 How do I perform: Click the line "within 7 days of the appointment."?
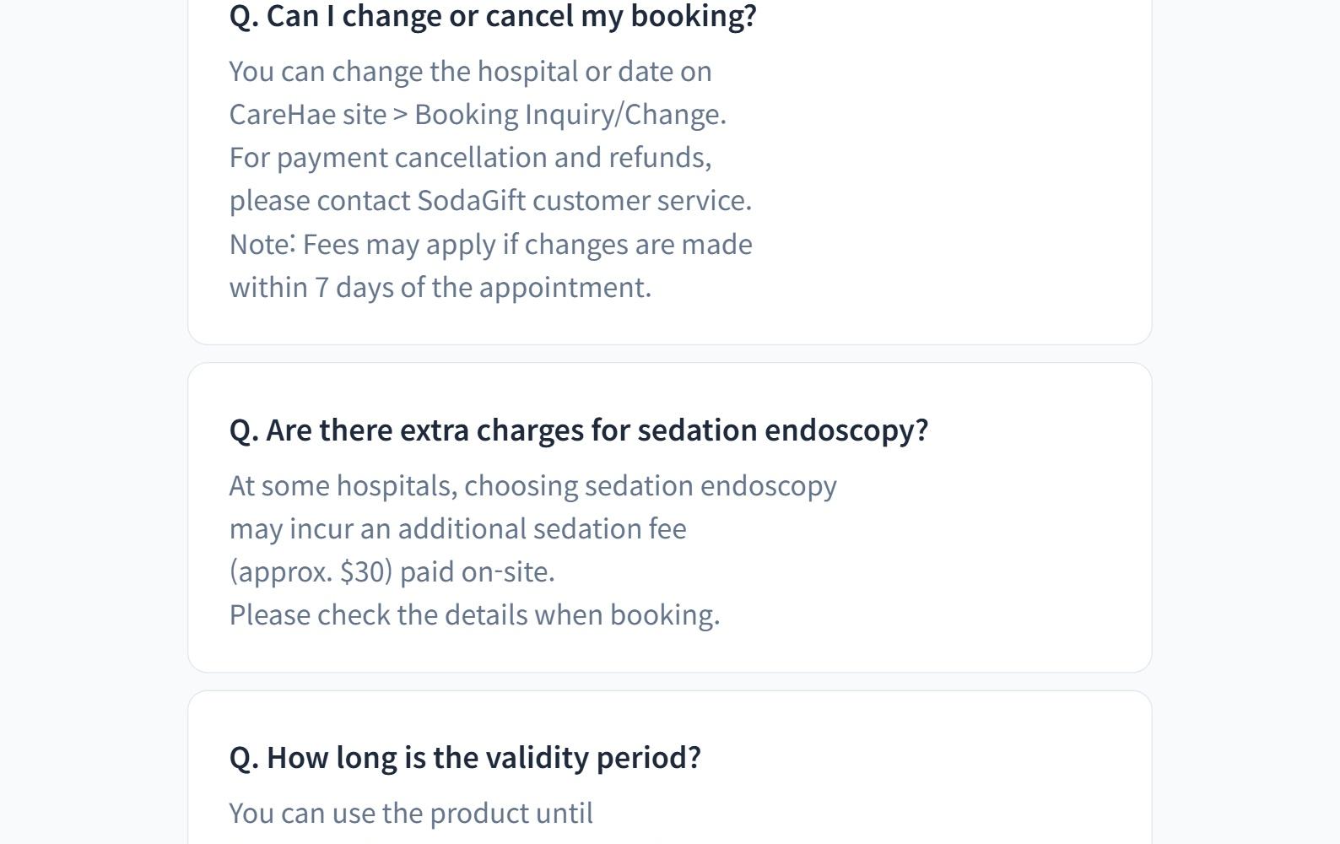point(440,287)
